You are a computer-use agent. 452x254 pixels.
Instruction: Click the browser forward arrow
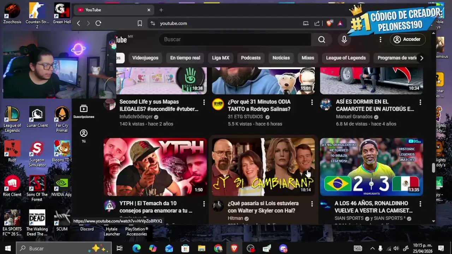(x=88, y=23)
